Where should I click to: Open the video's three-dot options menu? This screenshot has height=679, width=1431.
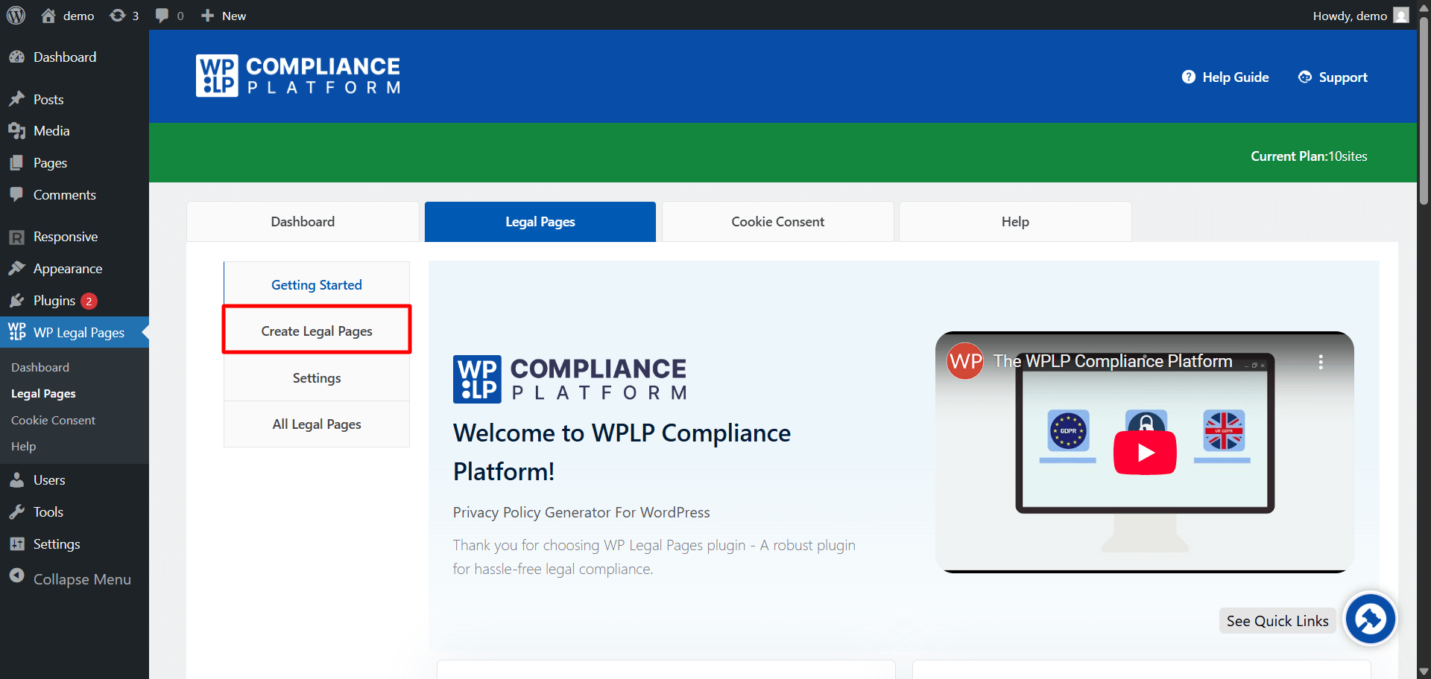(1320, 362)
